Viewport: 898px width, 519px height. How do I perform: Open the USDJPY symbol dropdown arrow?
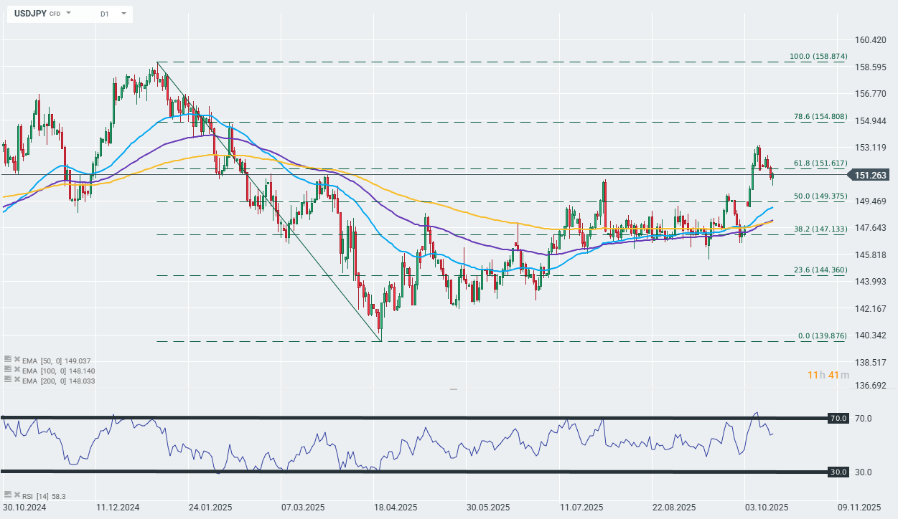[x=69, y=13]
